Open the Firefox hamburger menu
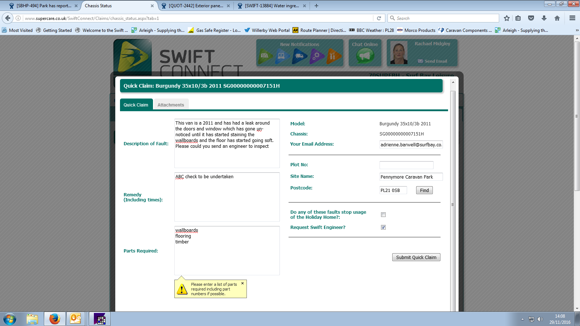The image size is (580, 326). [572, 18]
